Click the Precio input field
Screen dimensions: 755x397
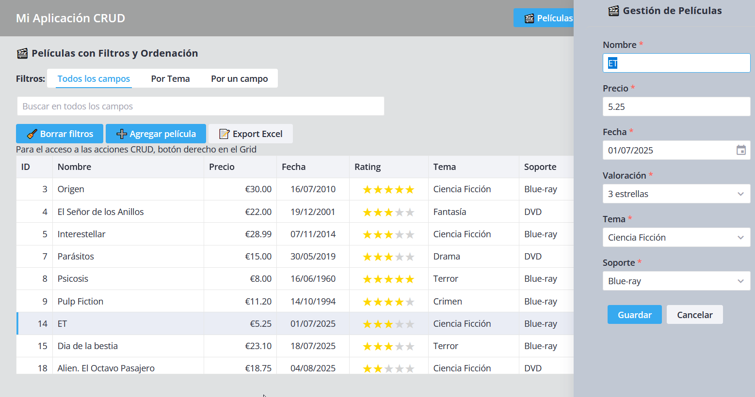pyautogui.click(x=676, y=107)
